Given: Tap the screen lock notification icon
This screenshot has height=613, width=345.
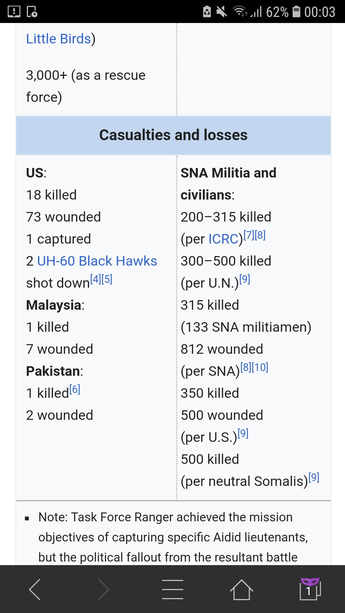Looking at the screenshot, I should 32,12.
